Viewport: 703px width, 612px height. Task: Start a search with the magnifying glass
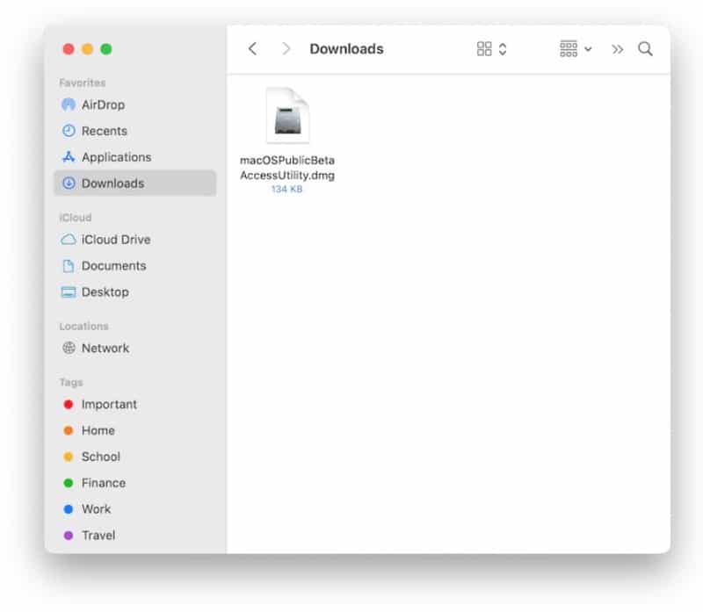(646, 49)
